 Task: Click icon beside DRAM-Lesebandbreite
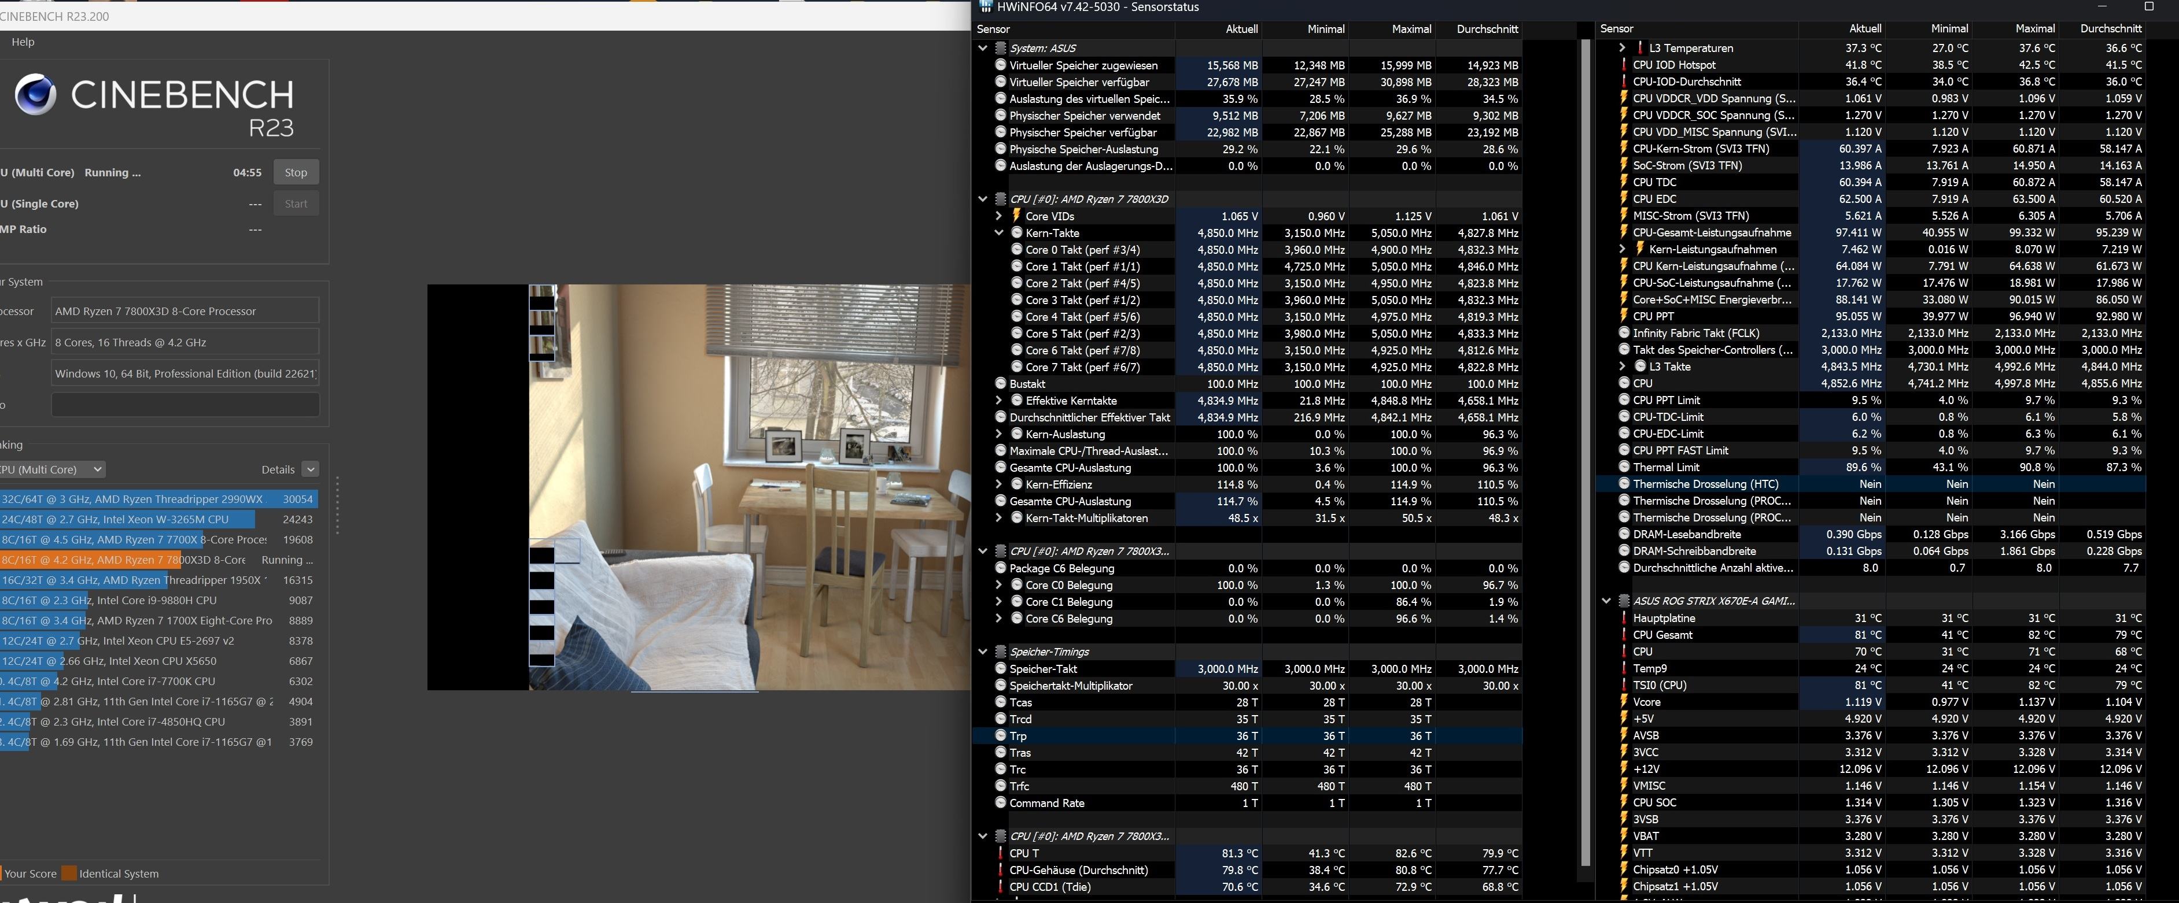click(1624, 534)
